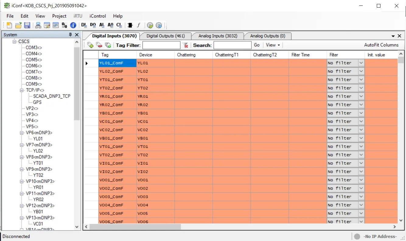Switch to the Analog Inputs (3032) tab
Image resolution: width=406 pixels, height=241 pixels.
click(218, 36)
